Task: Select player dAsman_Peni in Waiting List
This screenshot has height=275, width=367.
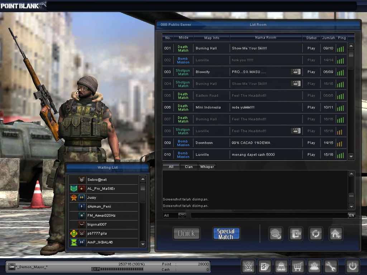Action: 104,207
